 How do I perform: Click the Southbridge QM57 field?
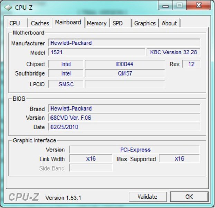125,73
